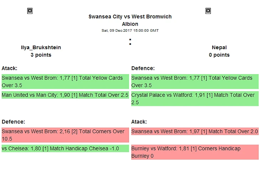
Task: Select the right Total Yellow Cards Over 3.5 bet
Action: pyautogui.click(x=195, y=82)
